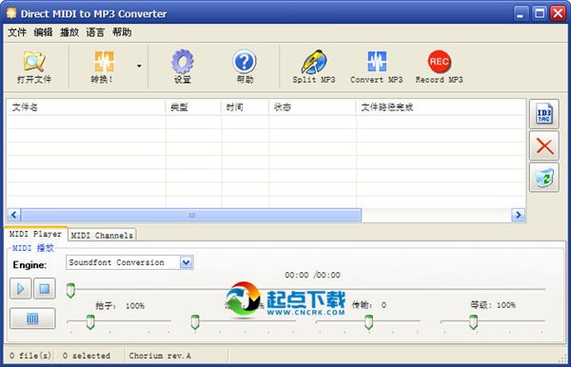This screenshot has height=367, width=571.
Task: Switch to the MIDI Channels tab
Action: click(x=102, y=236)
